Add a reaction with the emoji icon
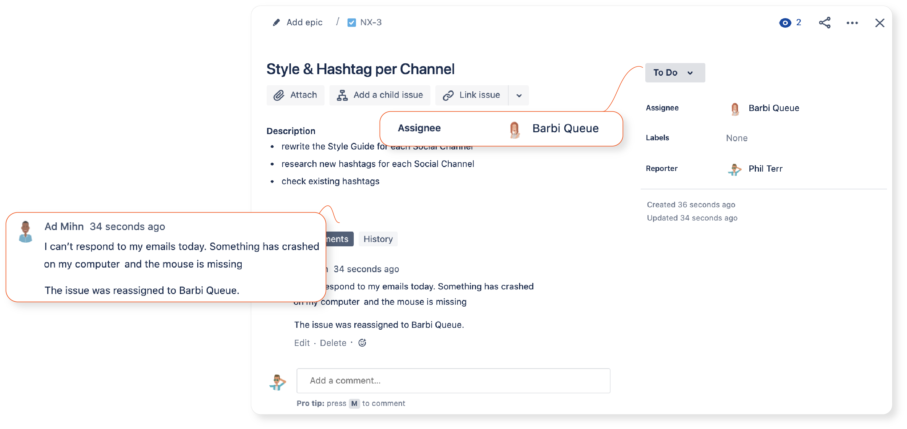Screen dimensions: 907x429 [x=362, y=343]
